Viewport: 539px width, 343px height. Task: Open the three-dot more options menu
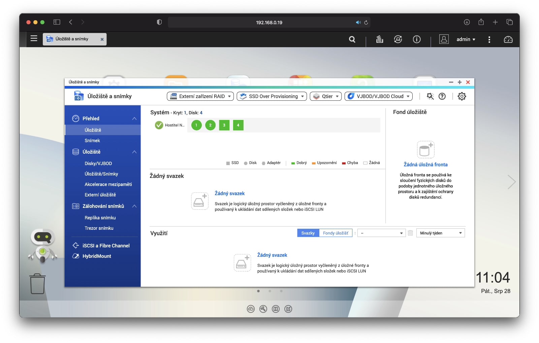pyautogui.click(x=489, y=39)
